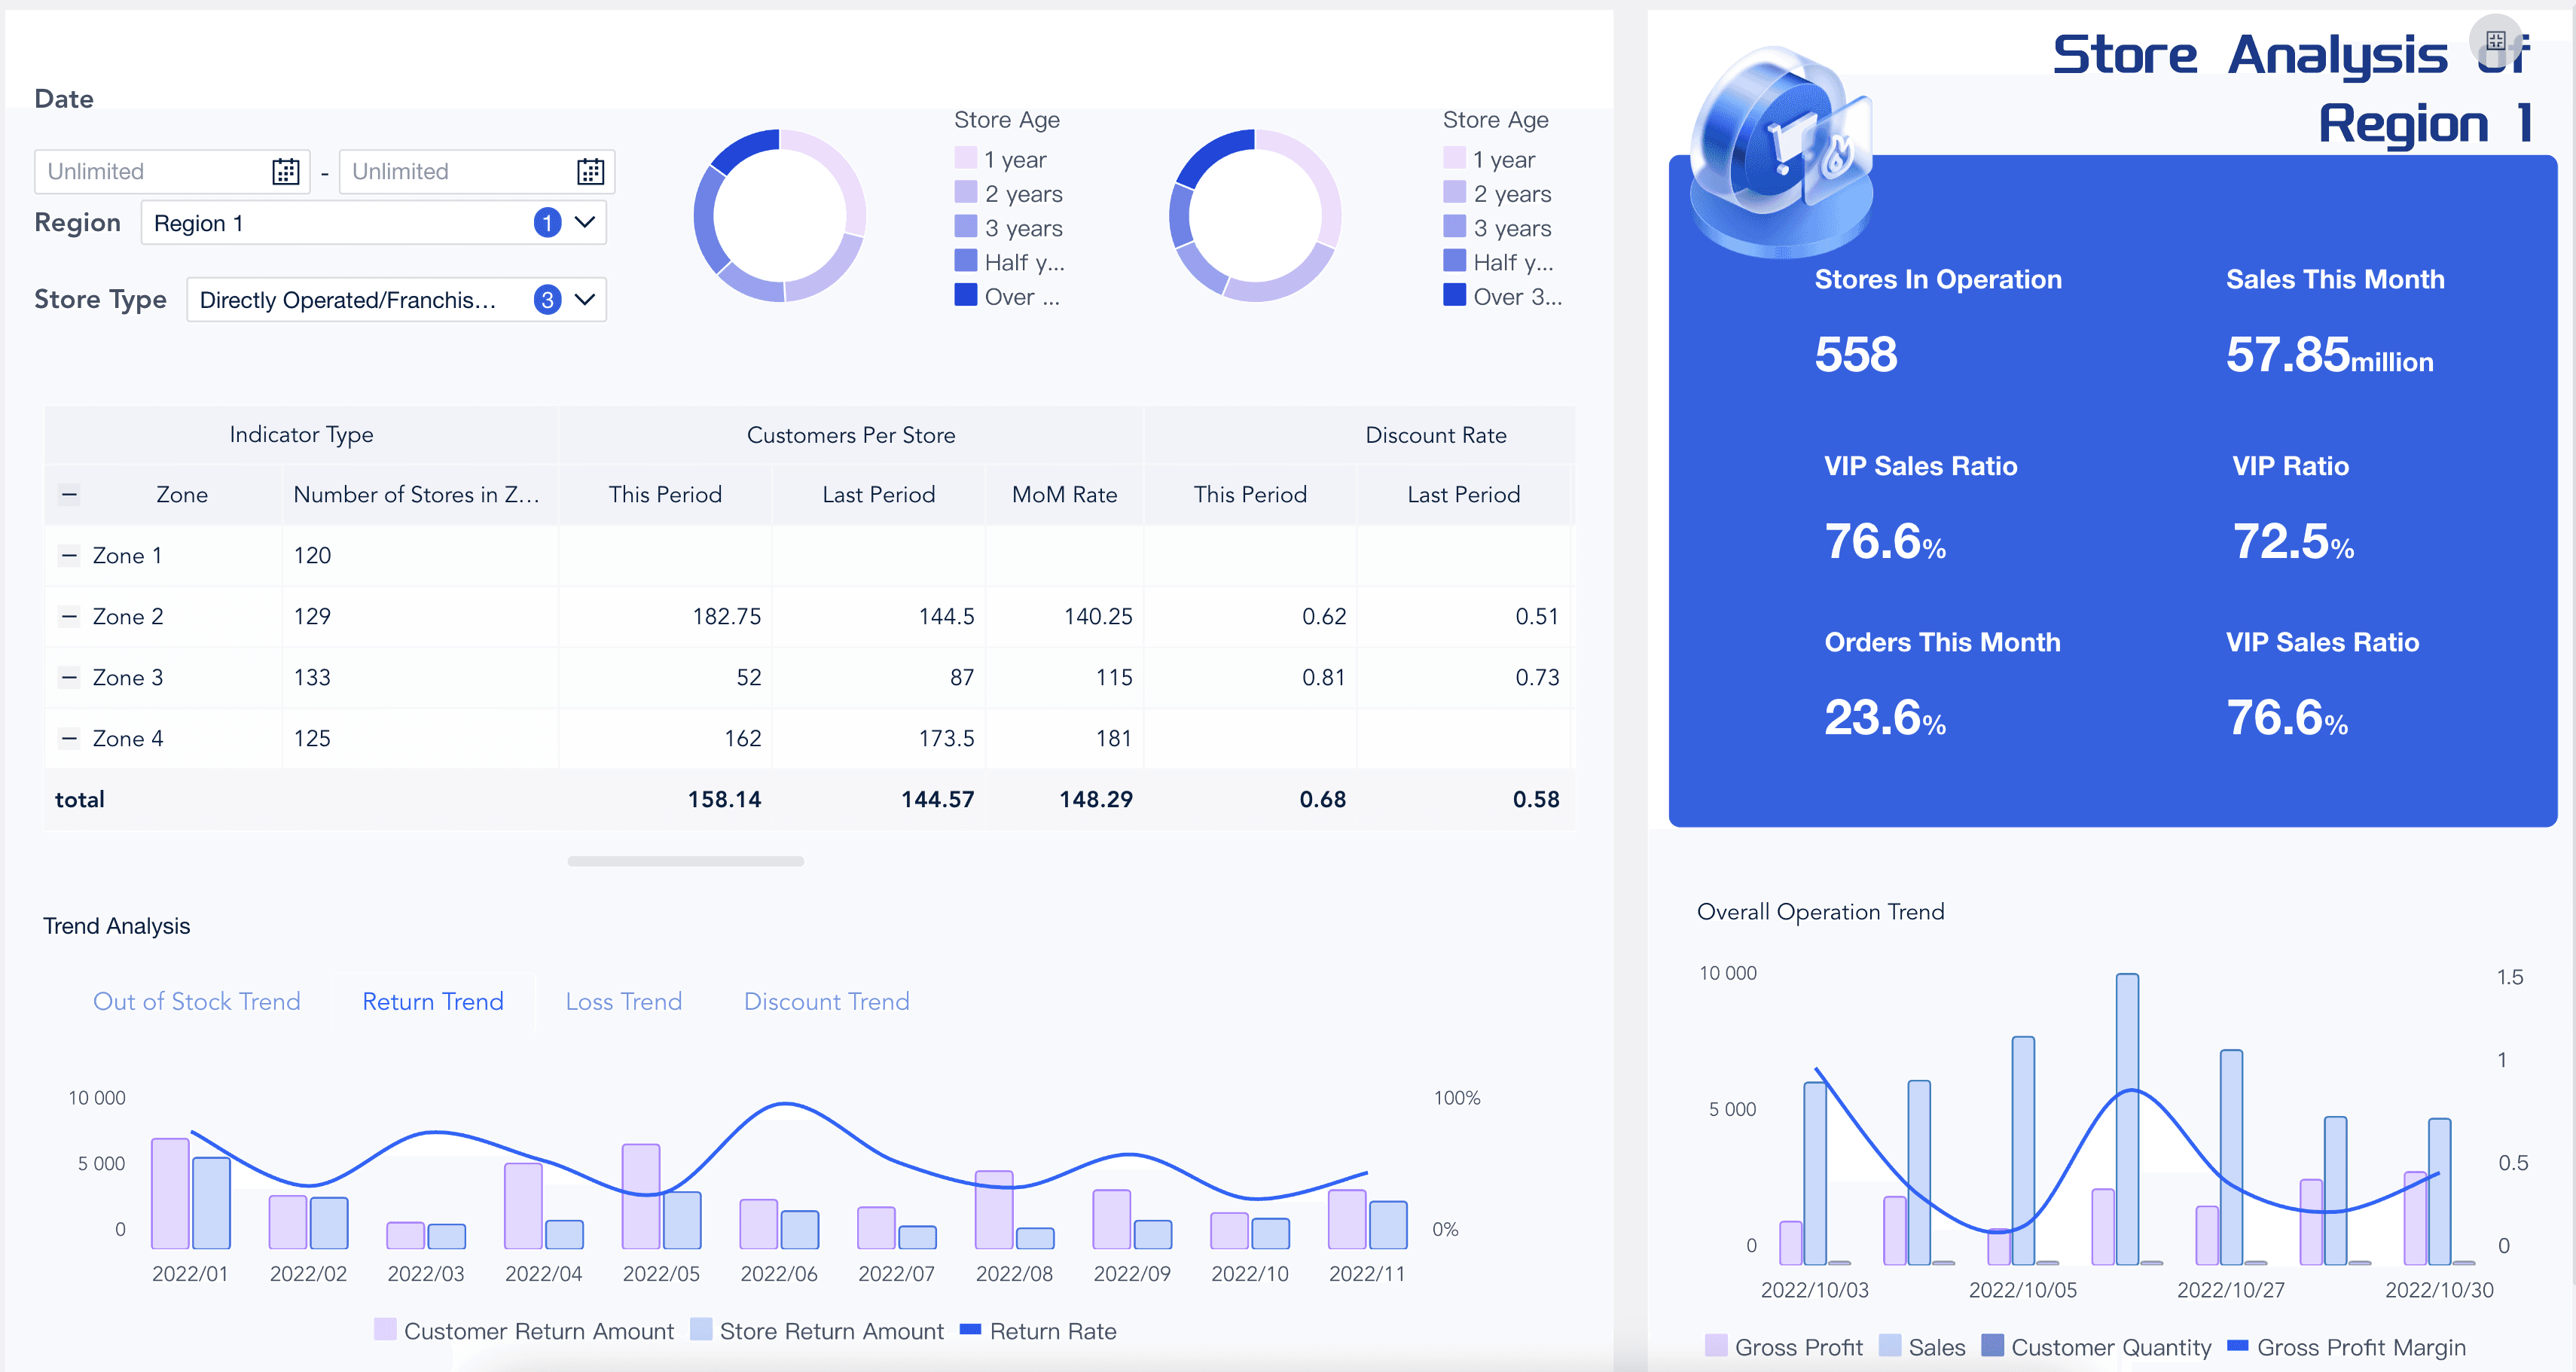
Task: Click the first Store Age donut chart
Action: pos(779,215)
